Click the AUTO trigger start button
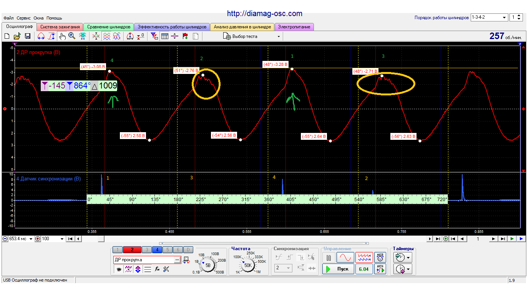Viewport: 531px width, 285px height. (380, 269)
